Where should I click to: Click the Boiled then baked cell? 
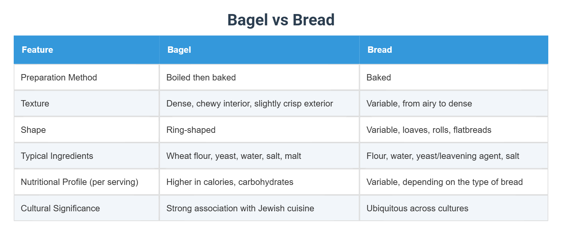(201, 77)
